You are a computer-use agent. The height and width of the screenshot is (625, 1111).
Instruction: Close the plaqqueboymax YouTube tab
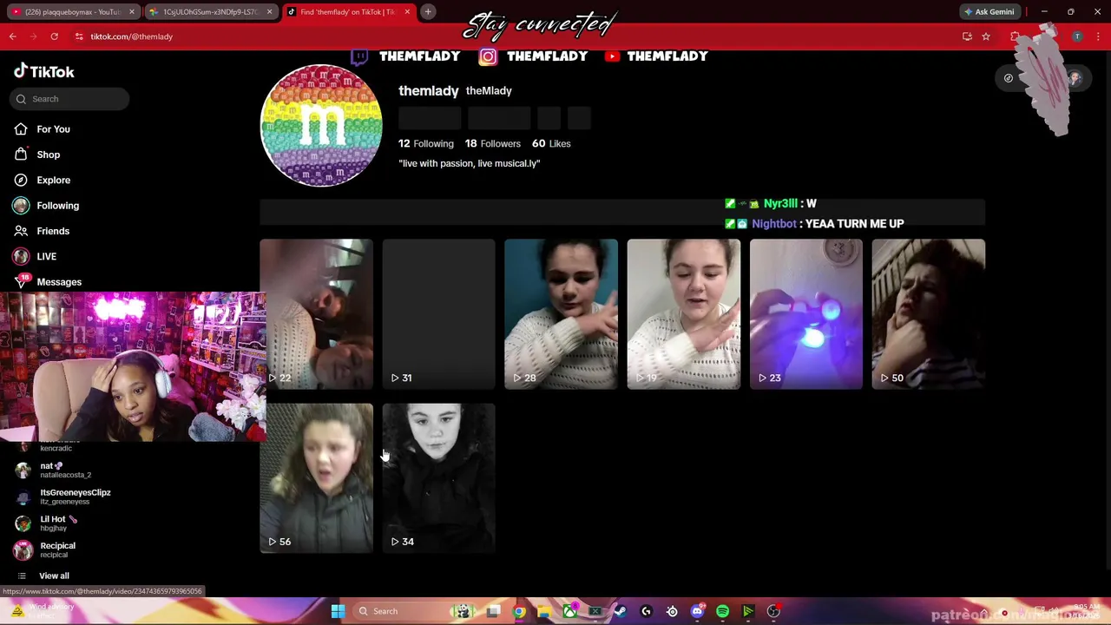point(132,12)
